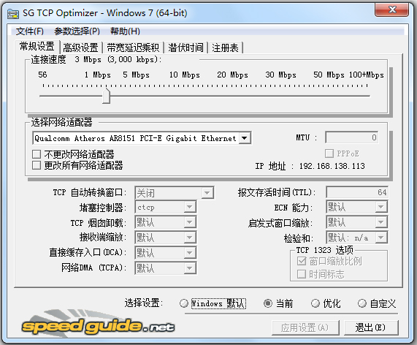Click the 应用设置(A) button

tap(305, 327)
